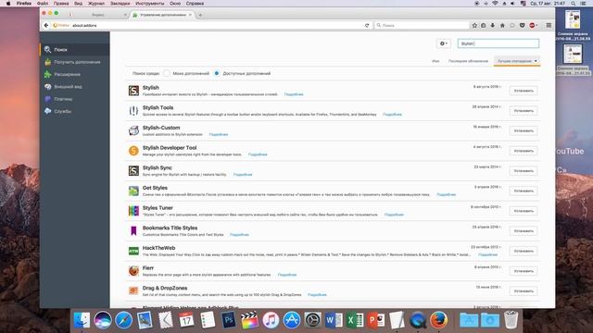Open the Файл menu
The width and height of the screenshot is (593, 333).
(43, 4)
